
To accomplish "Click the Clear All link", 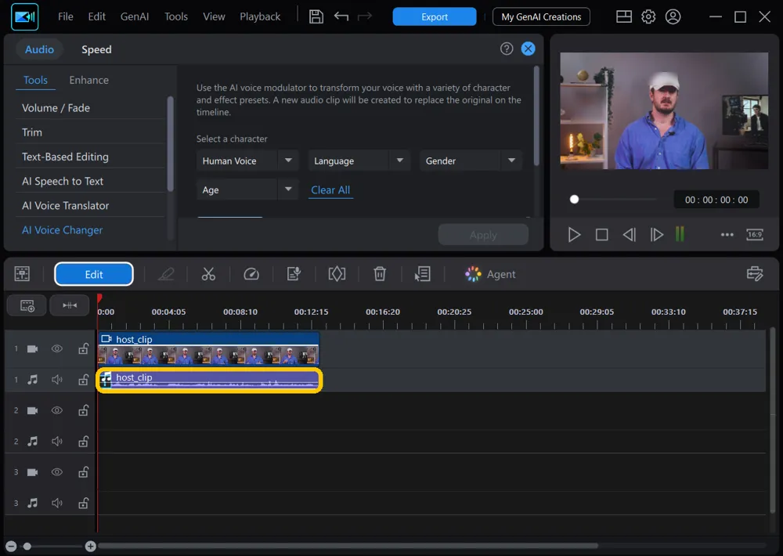I will [330, 190].
